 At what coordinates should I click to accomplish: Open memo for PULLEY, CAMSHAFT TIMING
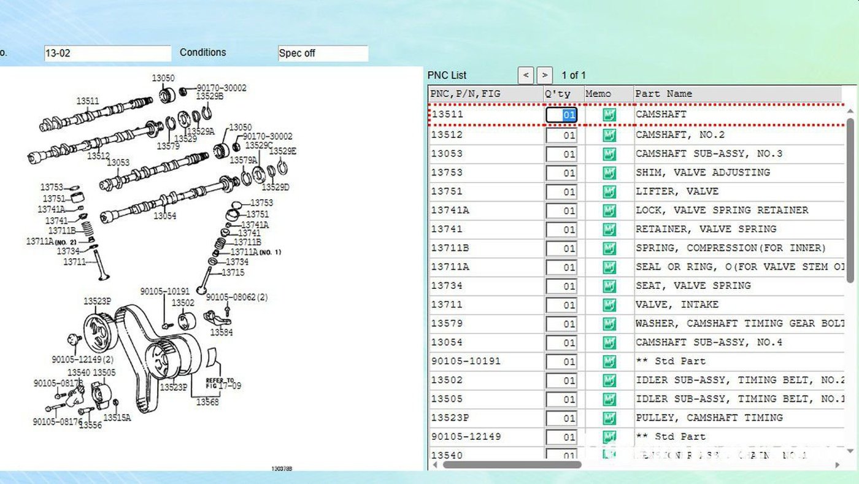609,418
